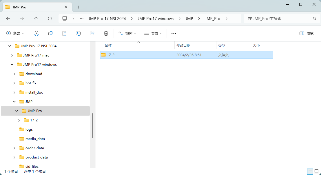Select the 17_2 folder in file list
Viewport: 321px width, 175px height.
[187, 55]
